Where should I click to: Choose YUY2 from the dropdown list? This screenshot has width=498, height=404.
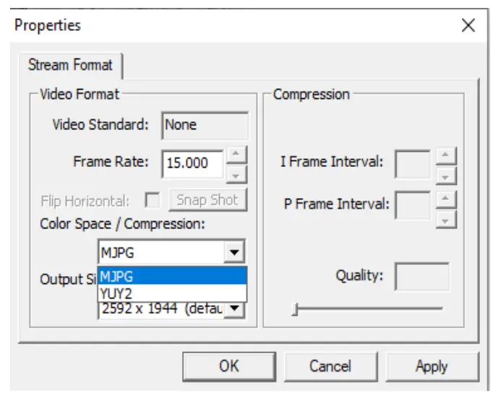[172, 293]
